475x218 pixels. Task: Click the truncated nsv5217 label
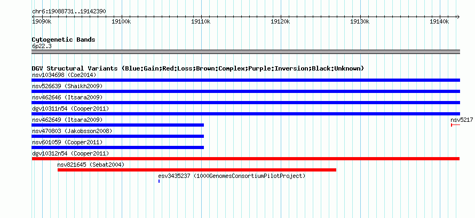point(461,120)
